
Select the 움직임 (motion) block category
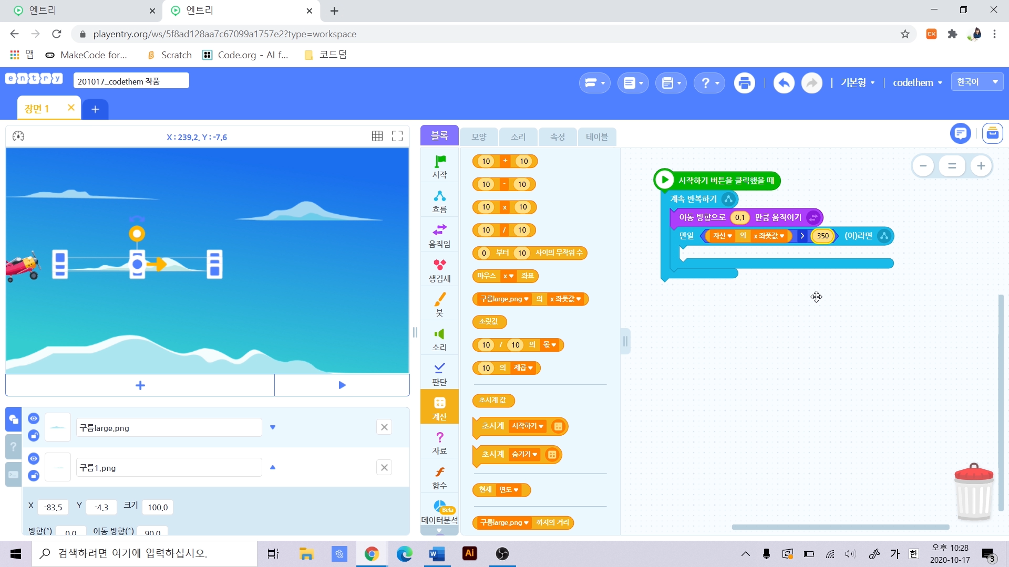[x=439, y=236]
